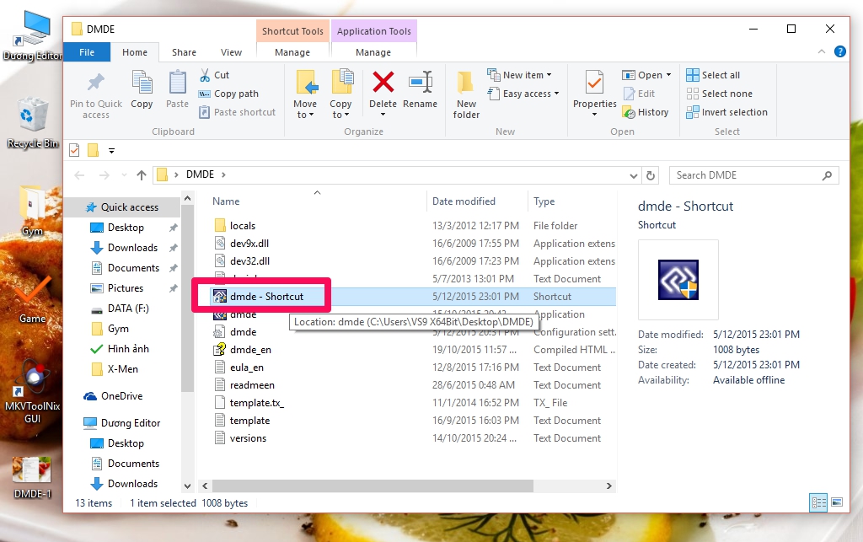Collapse the ribbon with the chevron
This screenshot has width=863, height=542.
click(x=822, y=51)
